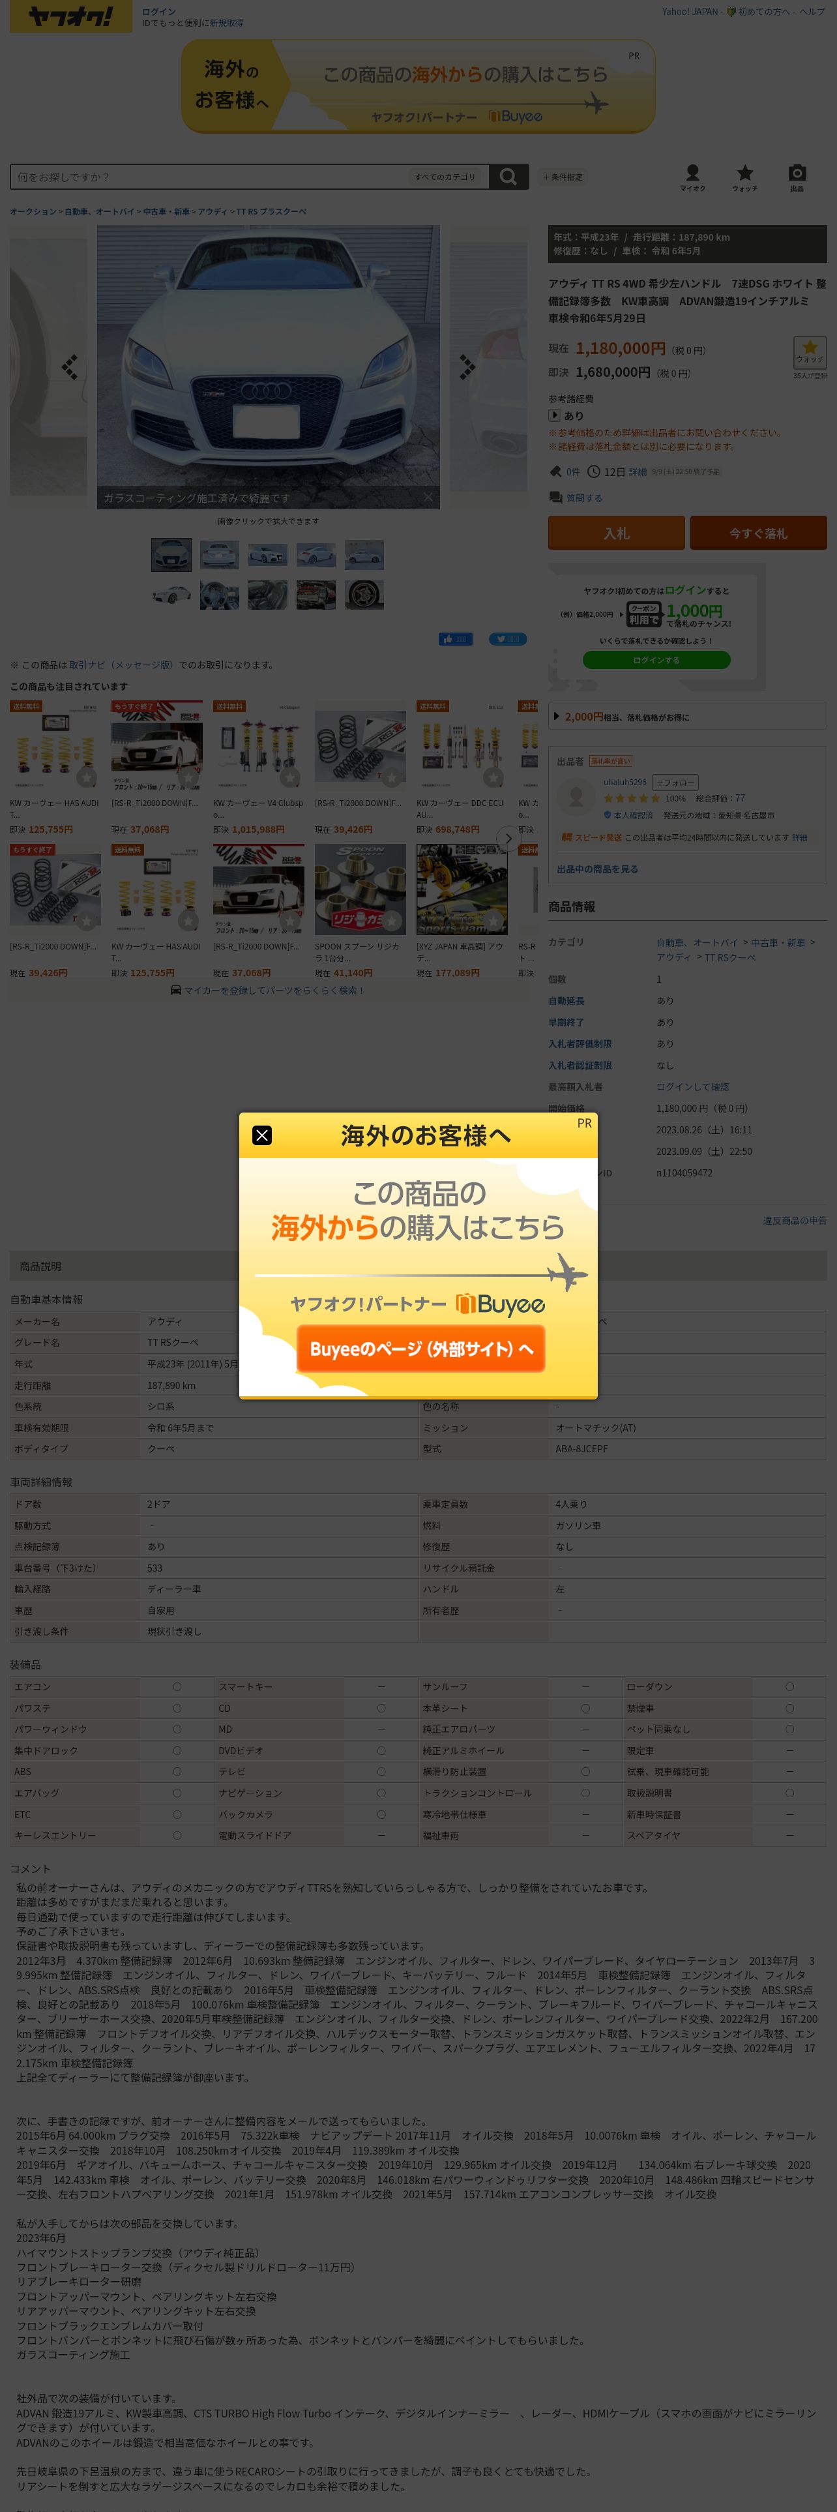Click the Facebook like button
Image resolution: width=837 pixels, height=2512 pixels.
click(x=455, y=640)
